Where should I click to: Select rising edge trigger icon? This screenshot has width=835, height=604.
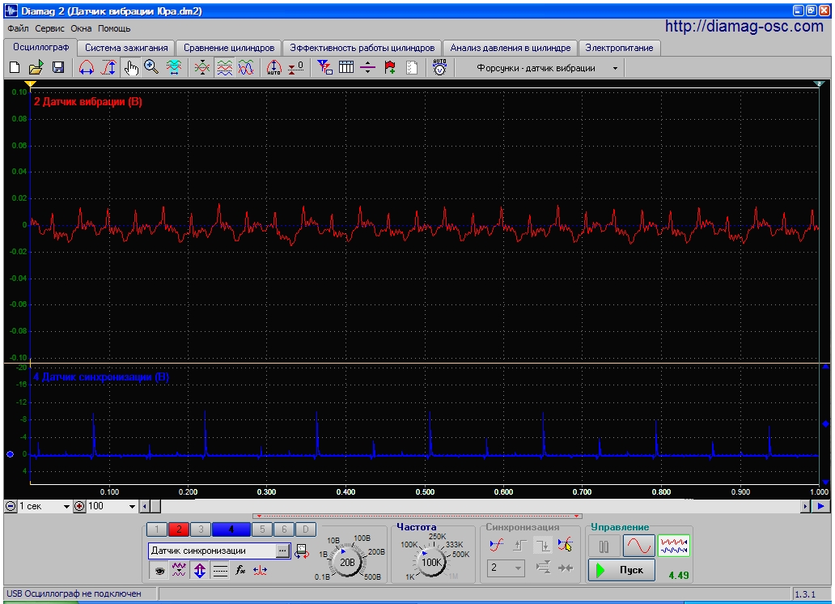pos(519,546)
